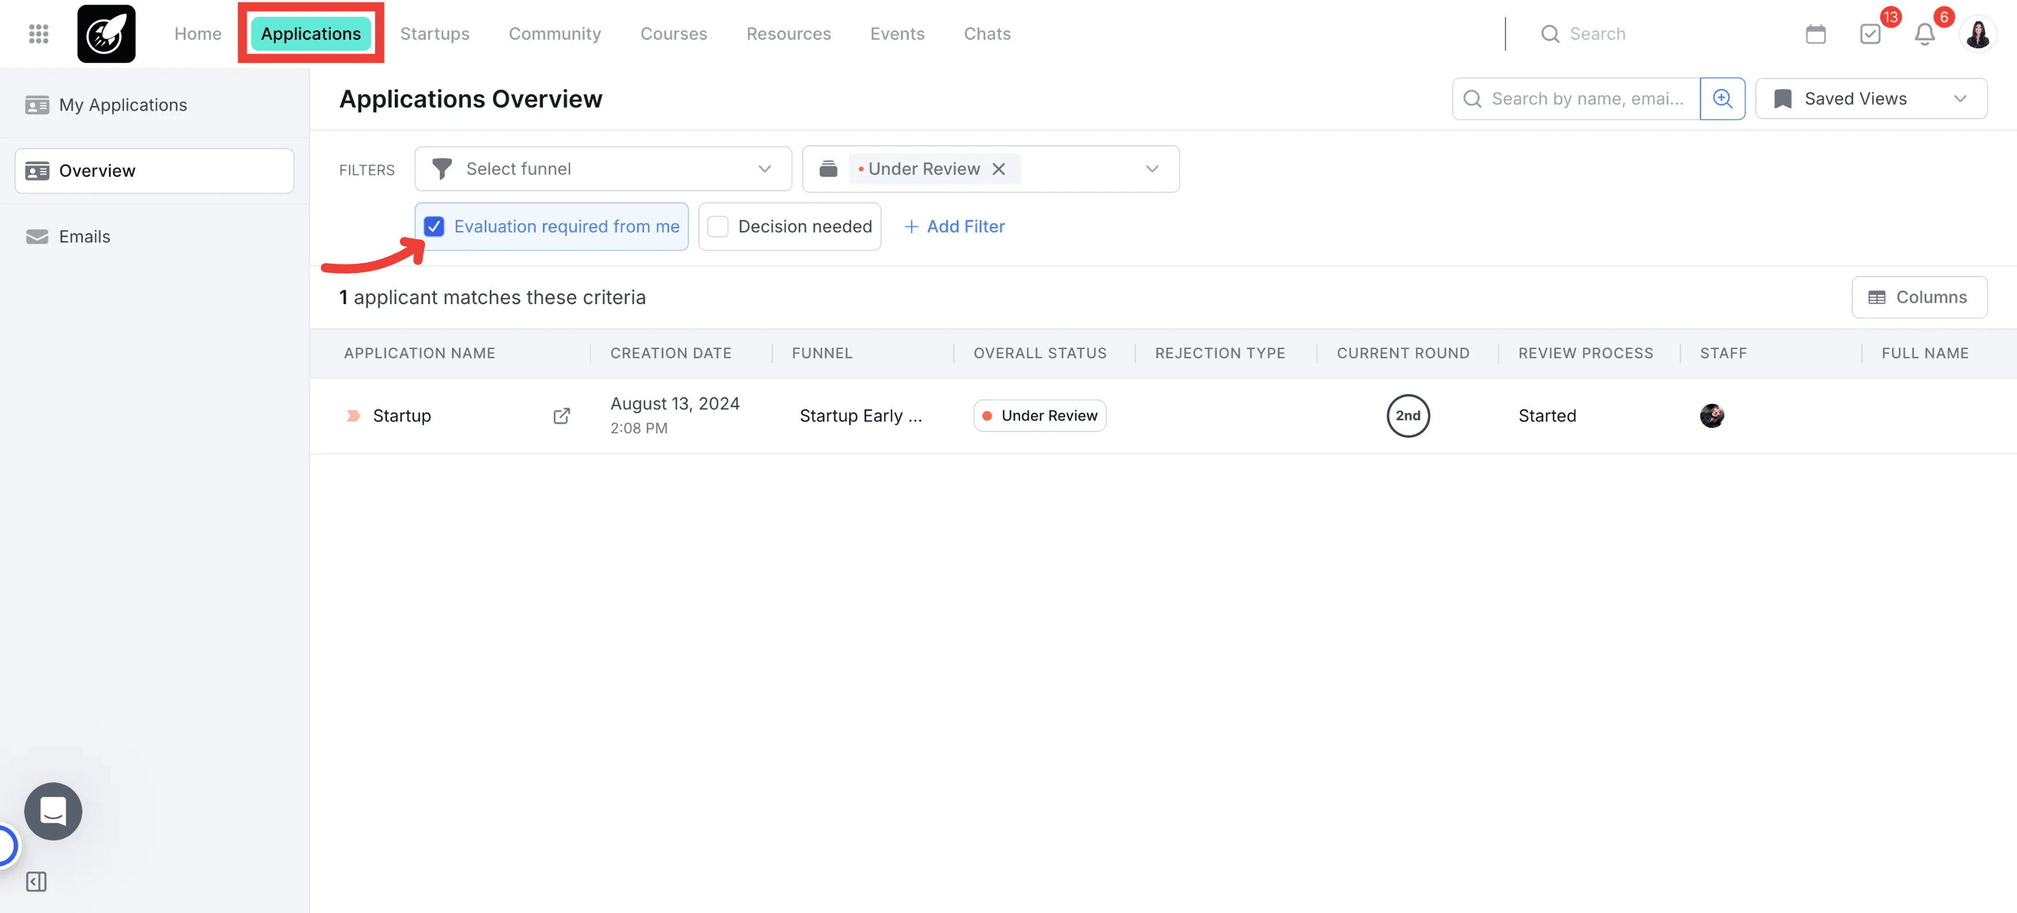This screenshot has height=913, width=2017.
Task: Open the My Applications sidebar icon
Action: (x=37, y=104)
